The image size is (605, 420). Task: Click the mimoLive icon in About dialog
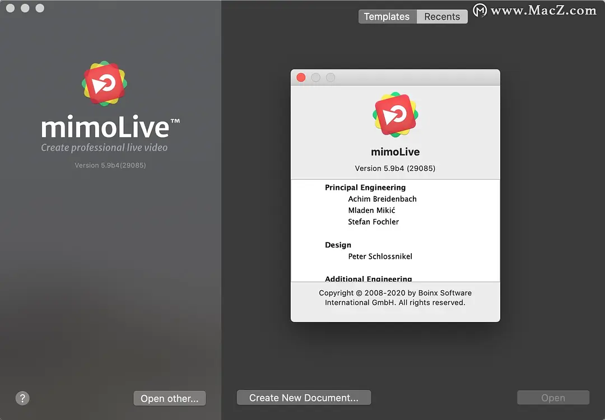point(395,115)
